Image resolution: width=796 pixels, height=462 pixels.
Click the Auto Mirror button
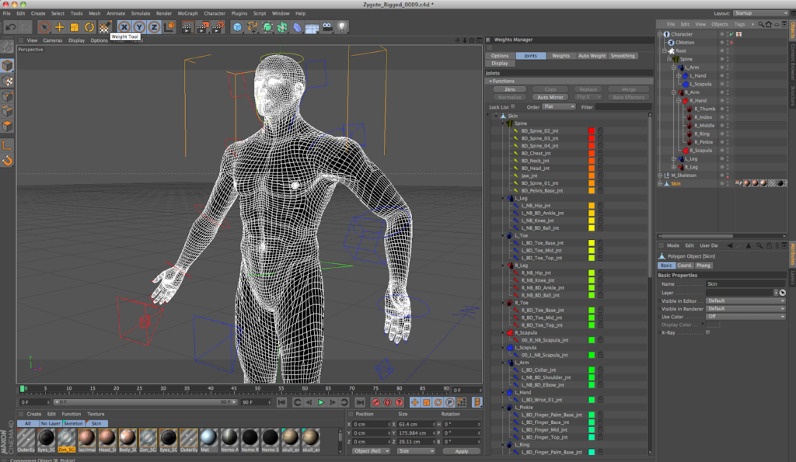point(549,97)
